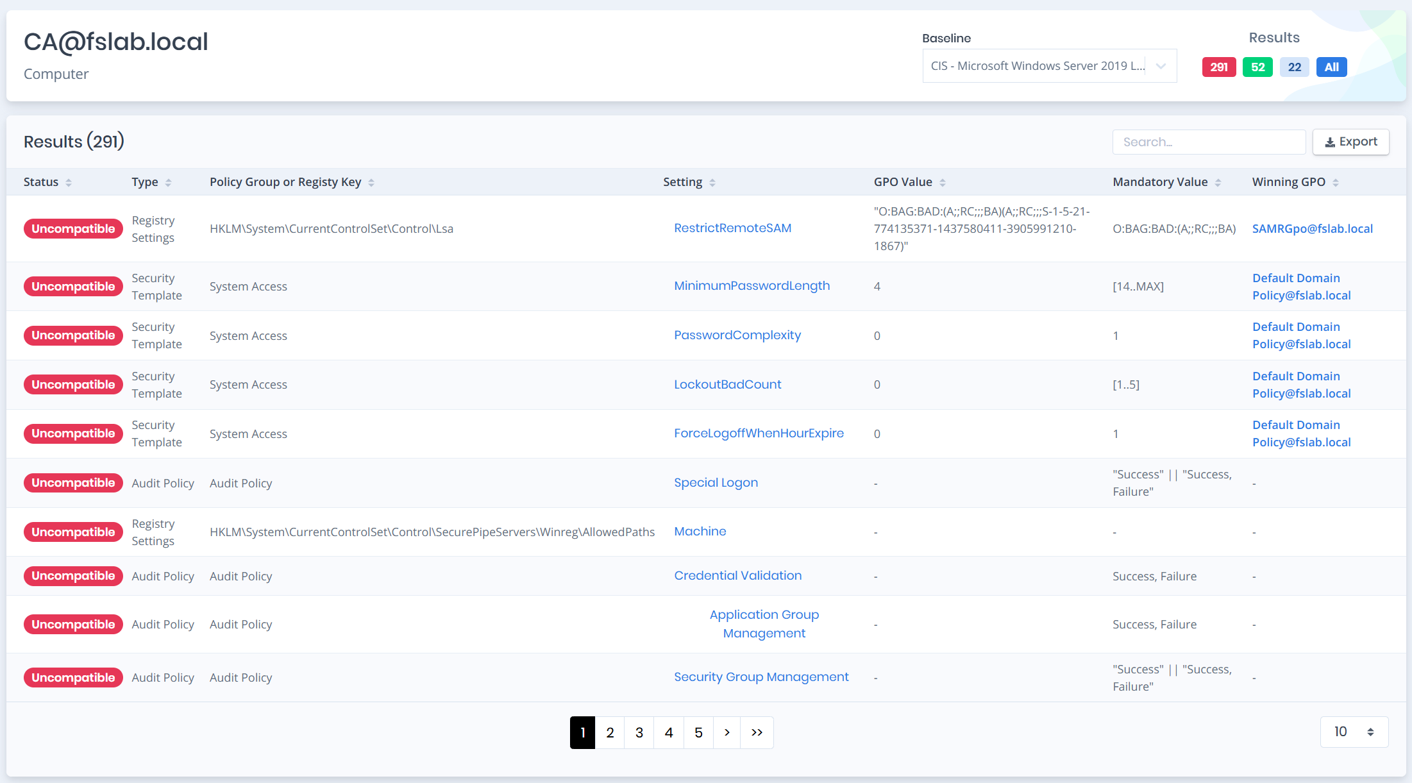
Task: Select current page 1 button
Action: click(582, 732)
